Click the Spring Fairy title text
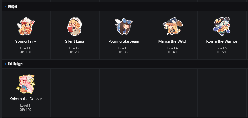Image resolution: width=248 pixels, height=118 pixels. (26, 41)
